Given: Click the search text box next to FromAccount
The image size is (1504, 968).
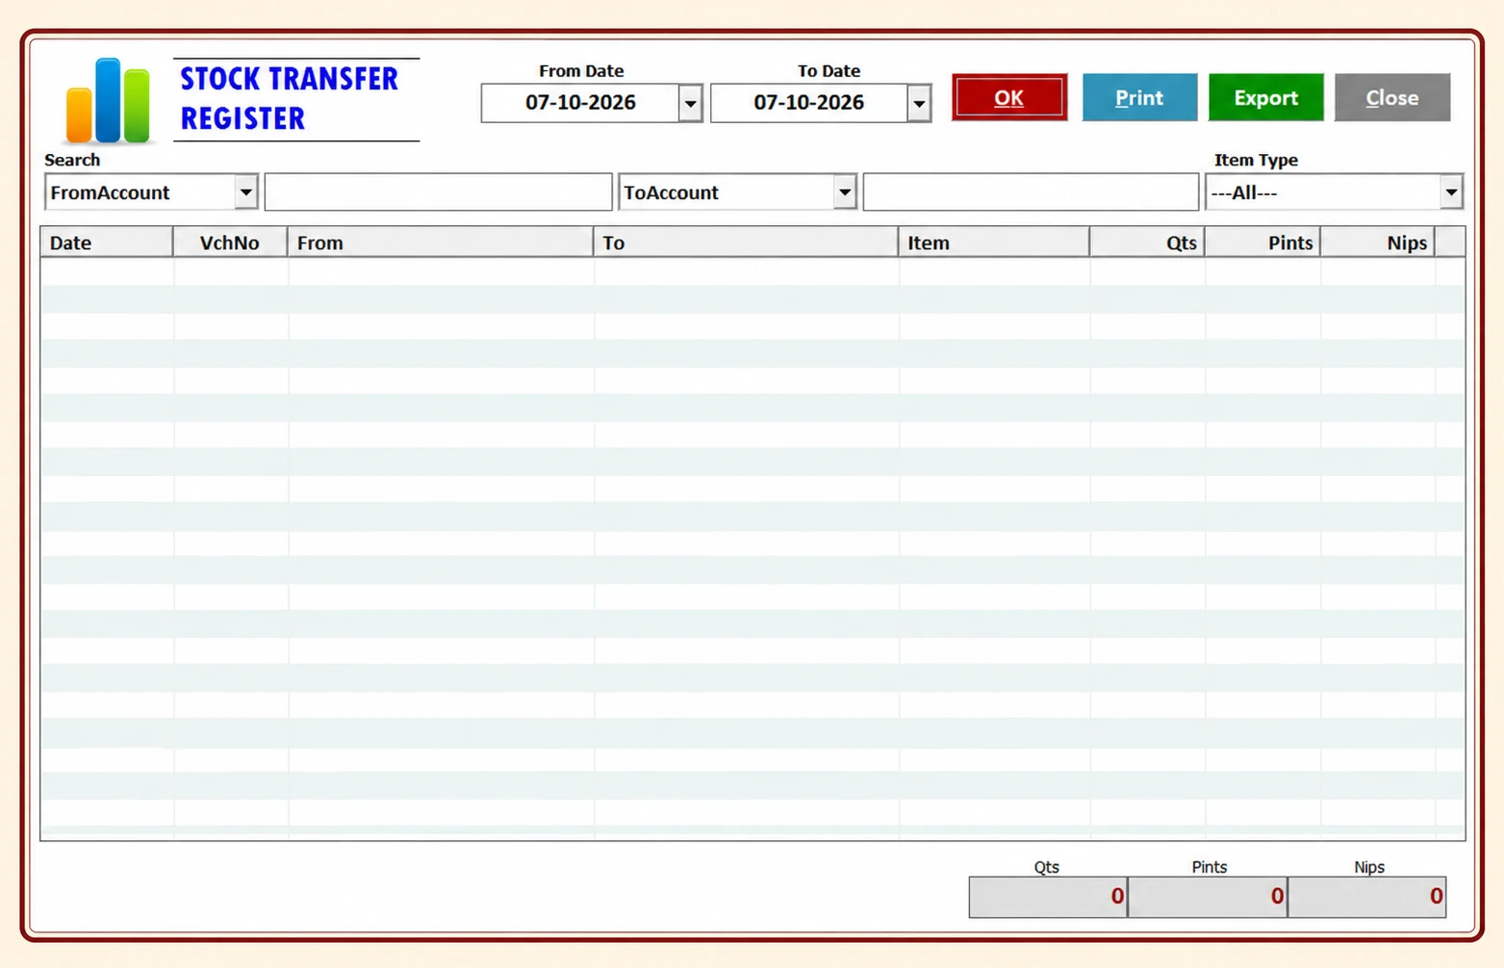Looking at the screenshot, I should tap(438, 192).
